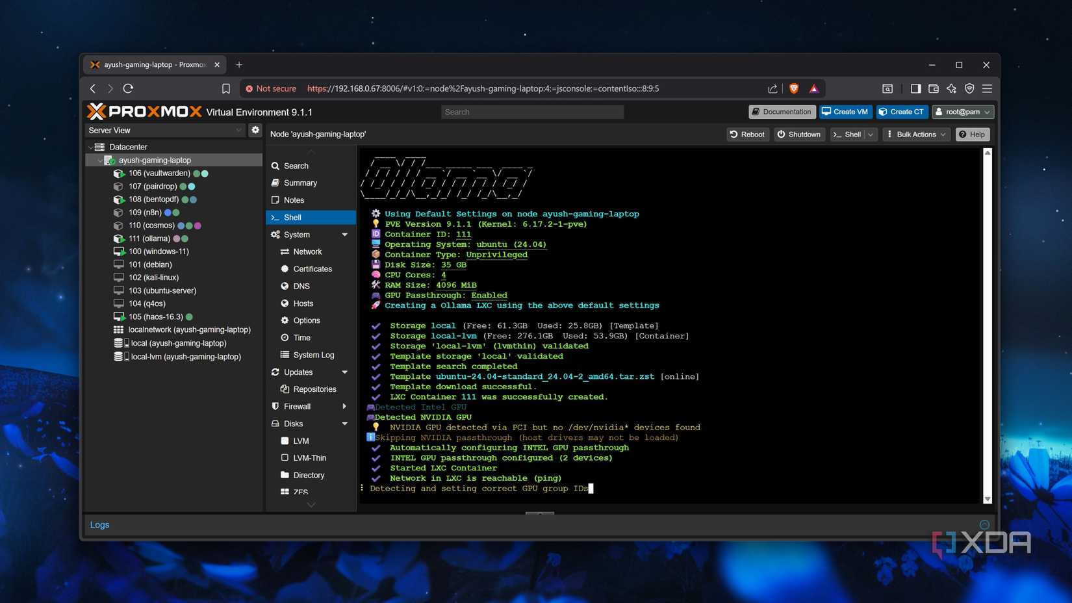
Task: Select the Datacenter tree node
Action: click(x=128, y=147)
